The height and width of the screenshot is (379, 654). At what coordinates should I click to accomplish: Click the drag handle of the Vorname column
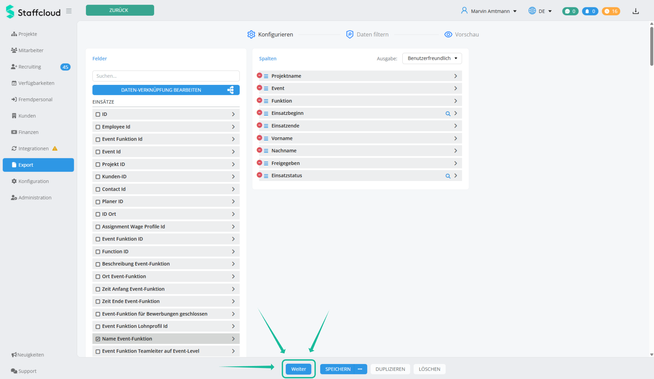point(266,139)
